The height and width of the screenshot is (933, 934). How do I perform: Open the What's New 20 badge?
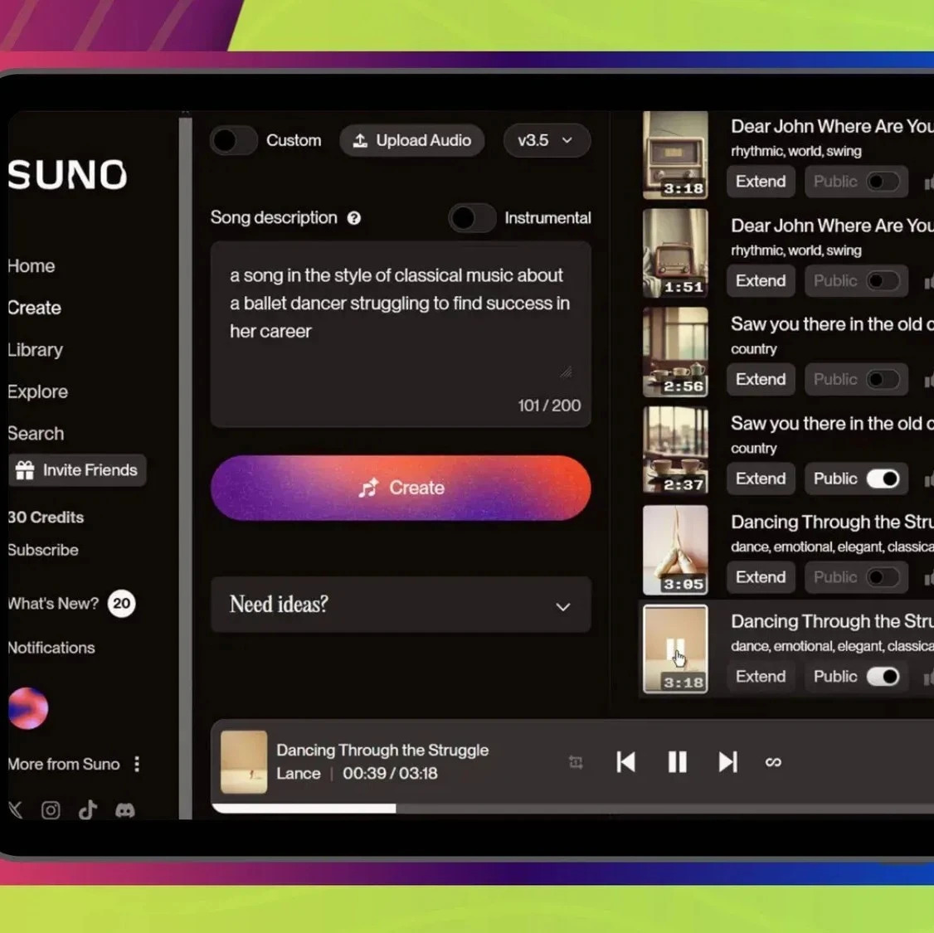(121, 604)
